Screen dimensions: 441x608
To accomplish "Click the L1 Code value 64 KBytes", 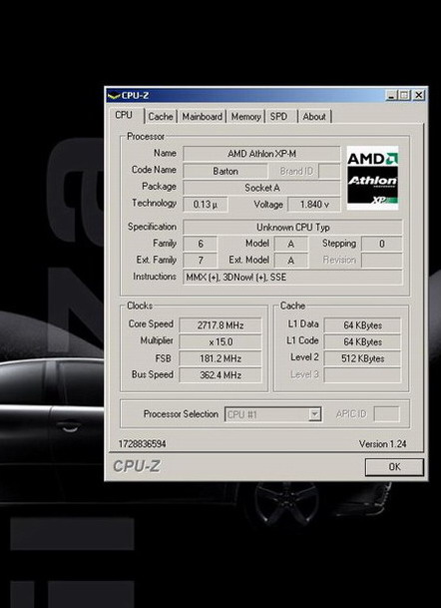I will pos(362,342).
